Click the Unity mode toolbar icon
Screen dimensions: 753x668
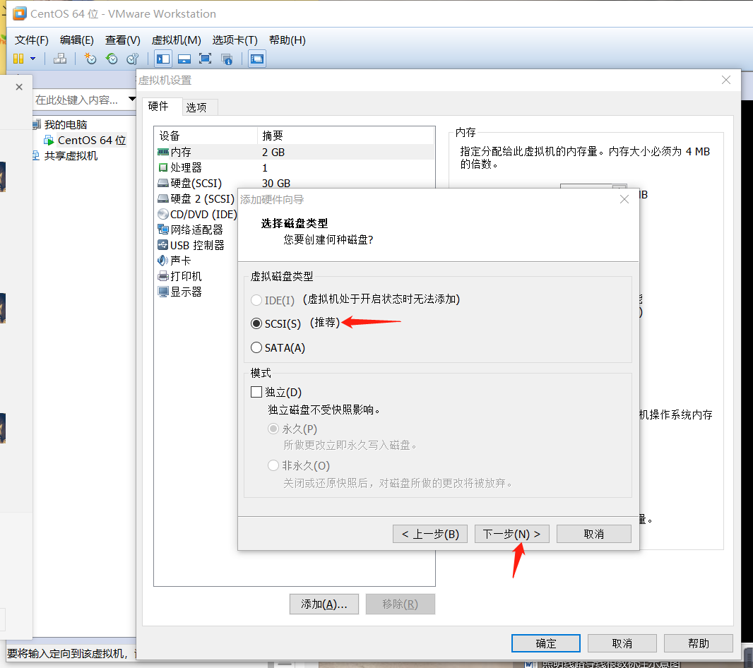click(227, 59)
